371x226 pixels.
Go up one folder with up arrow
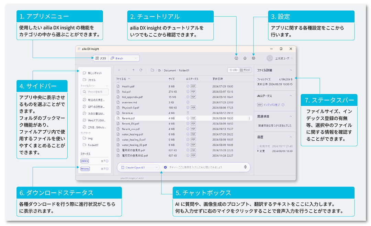(133, 70)
